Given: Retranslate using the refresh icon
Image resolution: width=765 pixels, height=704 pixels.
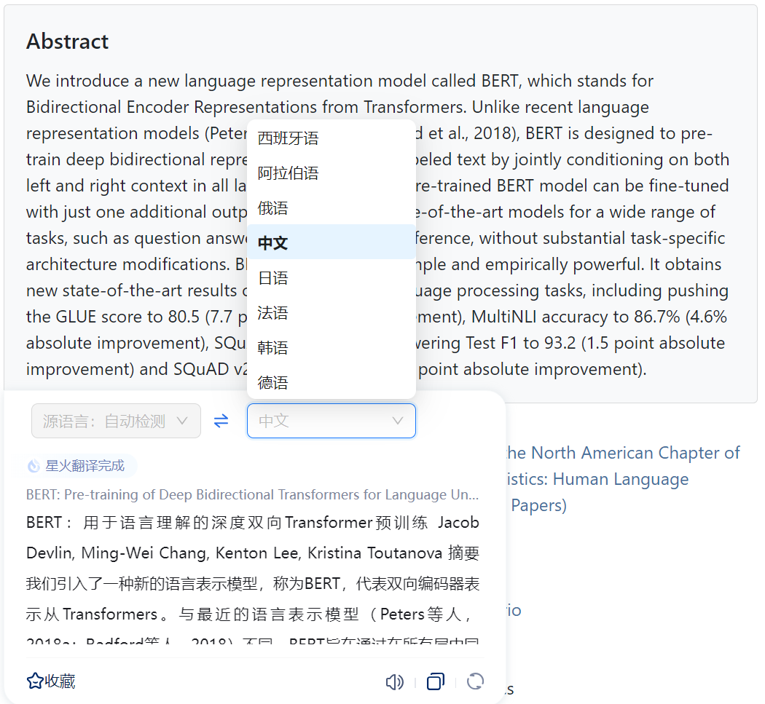Looking at the screenshot, I should (475, 681).
